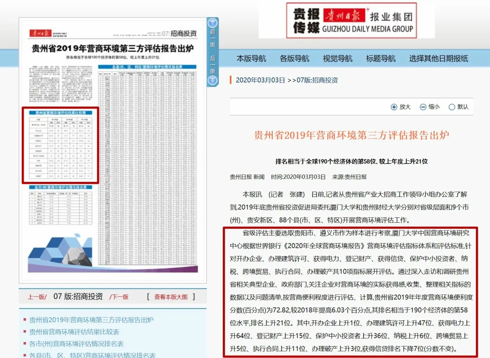Screen dimensions: 490x358
Task: Open the 本版导航 menu
Action: [251, 59]
